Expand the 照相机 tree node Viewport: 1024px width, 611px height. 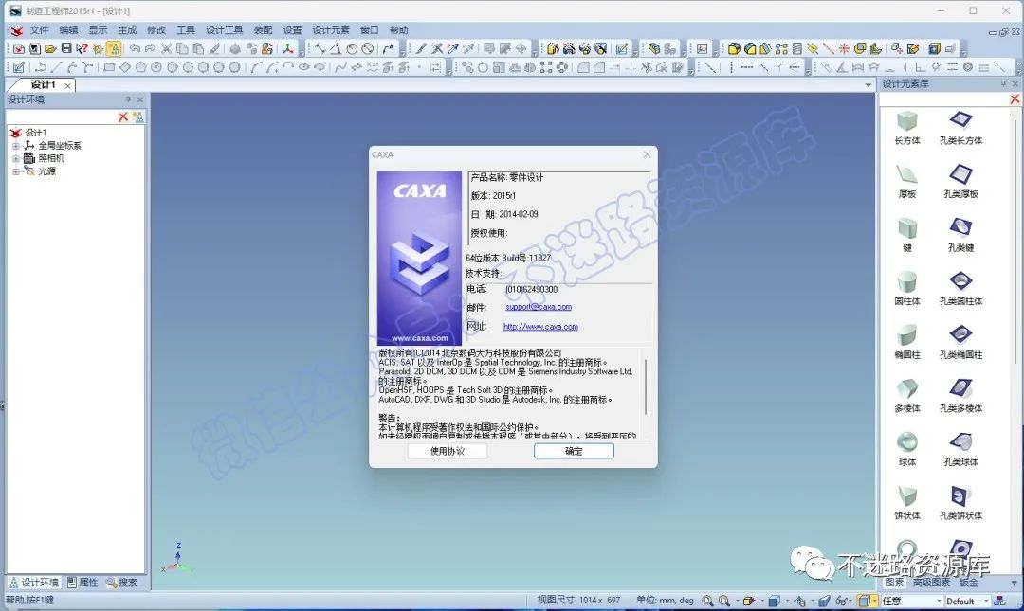point(16,158)
